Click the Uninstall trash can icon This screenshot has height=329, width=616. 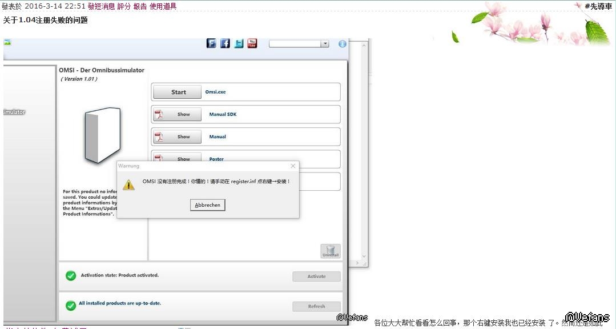(x=331, y=251)
